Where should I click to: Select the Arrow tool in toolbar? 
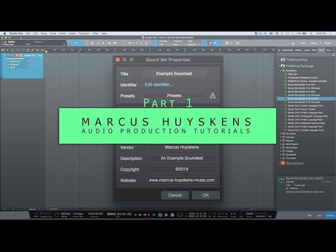click(x=75, y=43)
